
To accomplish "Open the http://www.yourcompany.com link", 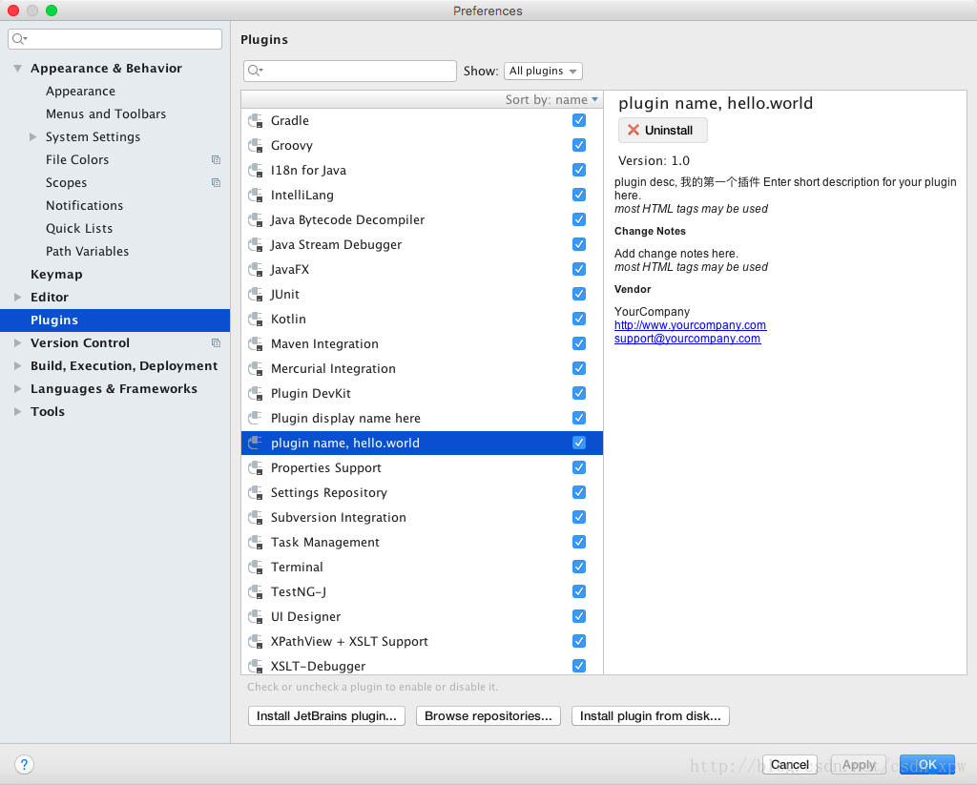I will pos(691,325).
